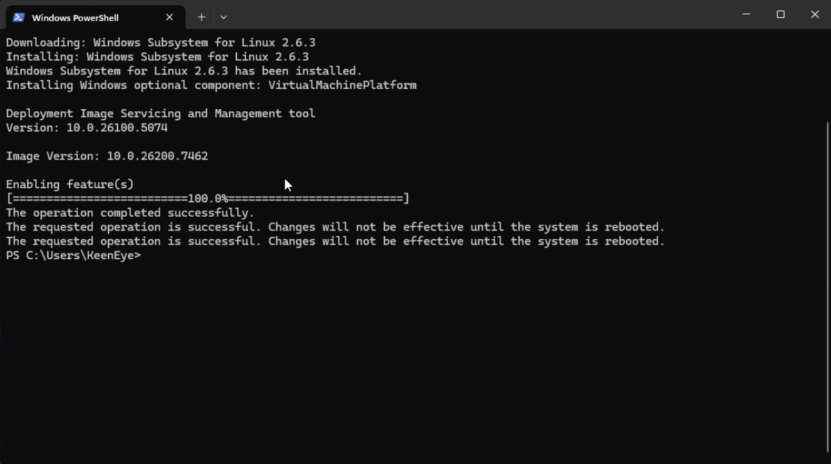831x464 pixels.
Task: Minimize the terminal window
Action: [746, 15]
